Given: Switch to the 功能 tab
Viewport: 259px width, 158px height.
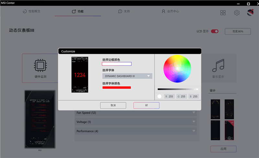Looking at the screenshot, I should pyautogui.click(x=78, y=11).
